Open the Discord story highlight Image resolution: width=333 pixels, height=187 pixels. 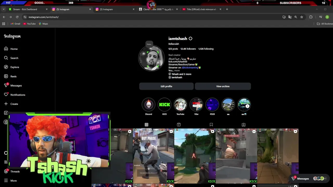coord(149,105)
